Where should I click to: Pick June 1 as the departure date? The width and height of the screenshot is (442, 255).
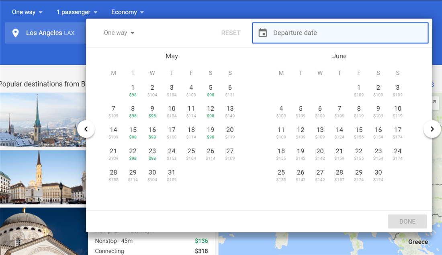click(359, 90)
